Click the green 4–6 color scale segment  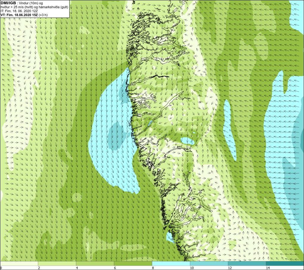pos(95,263)
